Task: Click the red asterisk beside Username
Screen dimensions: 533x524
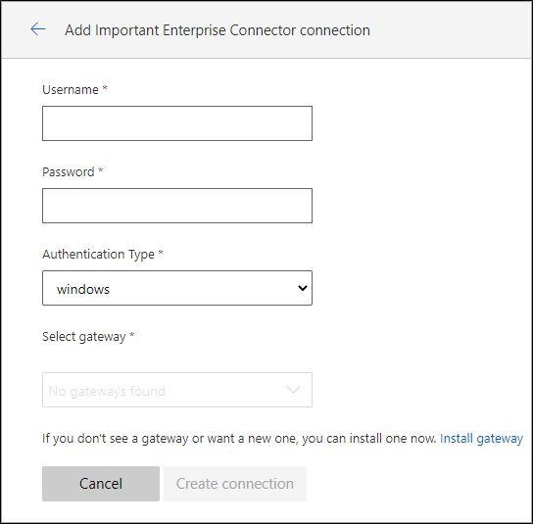Action: [105, 88]
